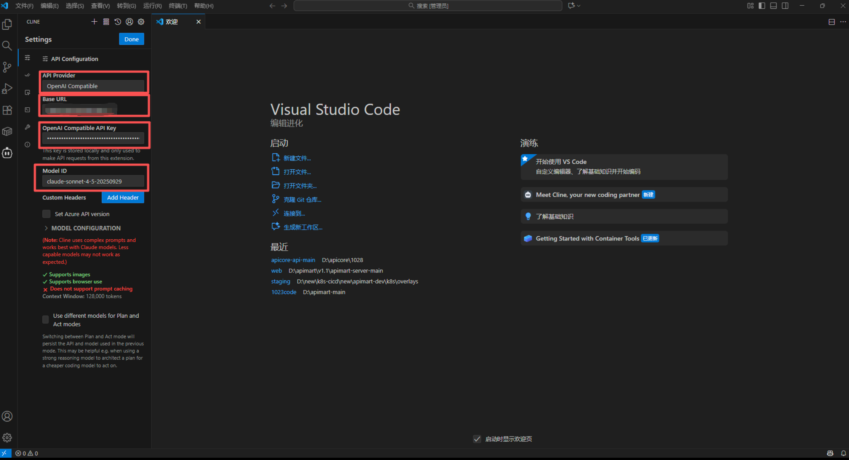Select the Debug wrench settings tab icon
Viewport: 849px width, 460px height.
pyautogui.click(x=27, y=127)
